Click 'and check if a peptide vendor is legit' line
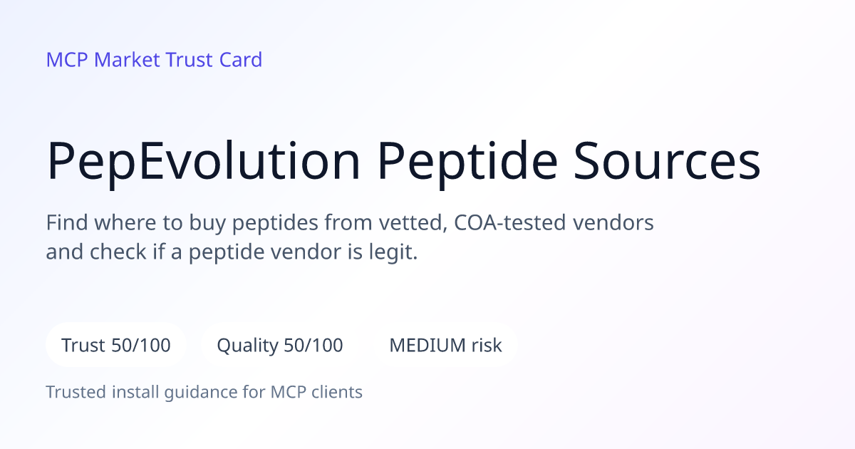The image size is (855, 449). [x=232, y=252]
